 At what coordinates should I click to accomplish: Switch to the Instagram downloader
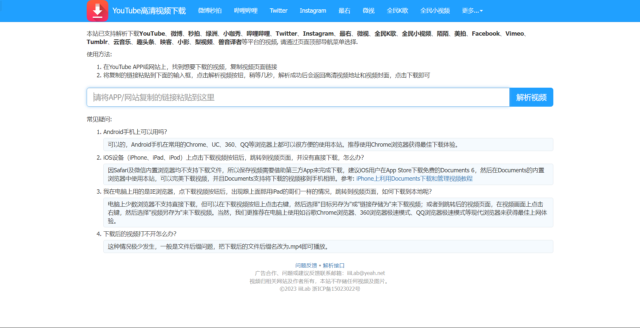313,11
